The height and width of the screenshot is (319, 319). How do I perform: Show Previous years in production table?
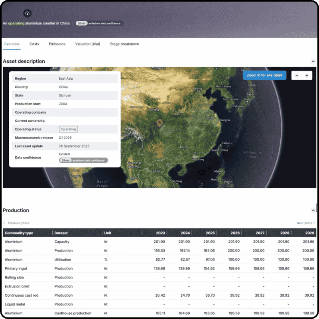[16, 223]
